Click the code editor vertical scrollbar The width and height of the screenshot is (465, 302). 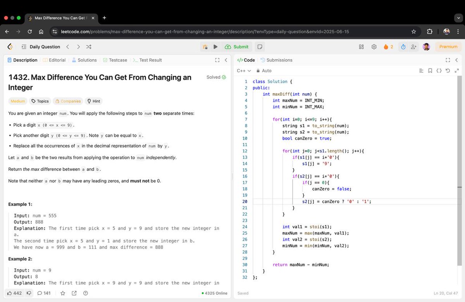click(x=460, y=172)
